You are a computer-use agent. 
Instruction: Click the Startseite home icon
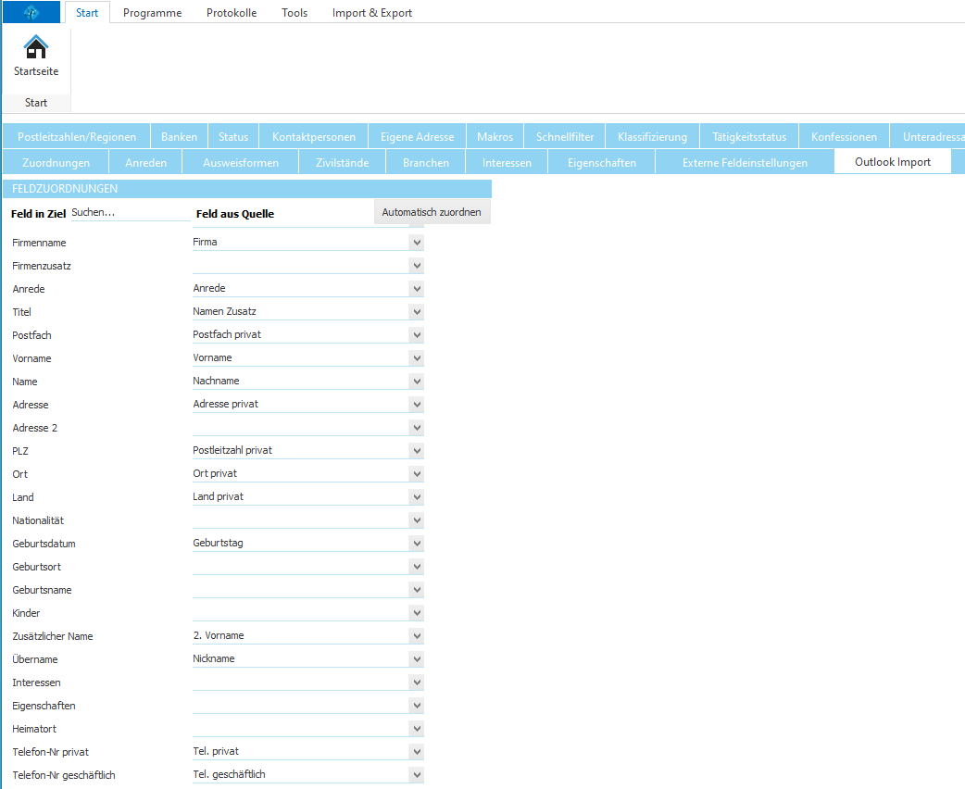tap(35, 48)
